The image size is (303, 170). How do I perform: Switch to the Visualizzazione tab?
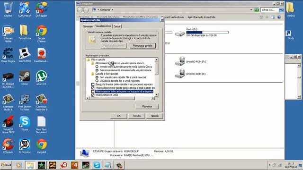[x=103, y=26]
